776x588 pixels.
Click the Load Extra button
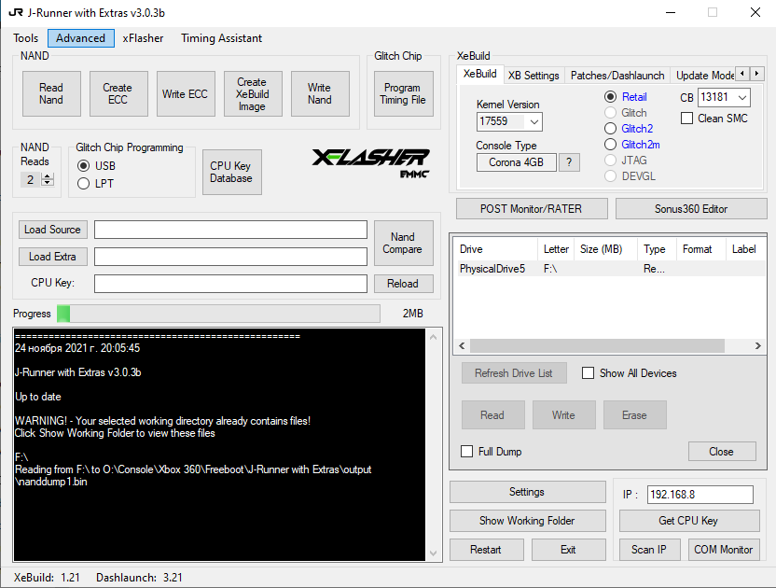[53, 257]
